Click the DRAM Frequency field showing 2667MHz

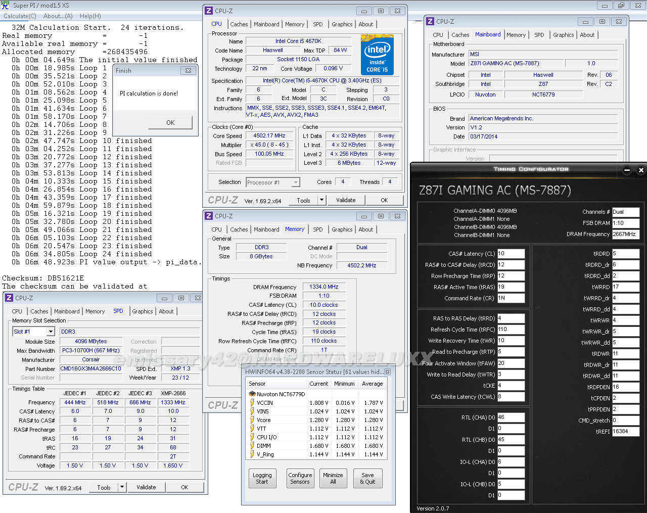[626, 235]
